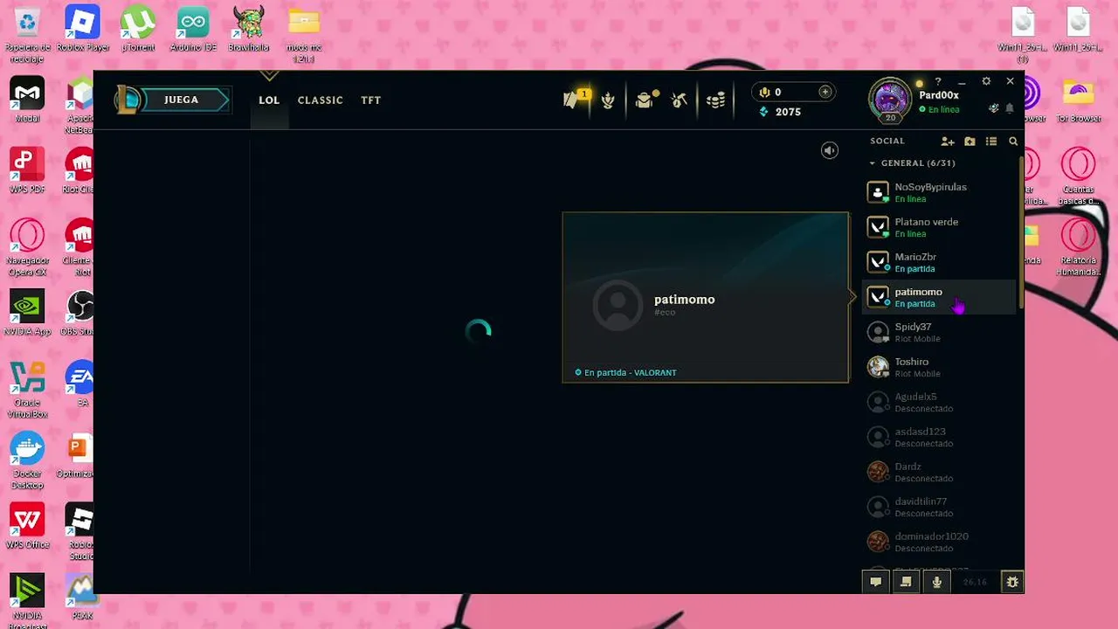Click En partida - VALORANT status text

click(631, 373)
